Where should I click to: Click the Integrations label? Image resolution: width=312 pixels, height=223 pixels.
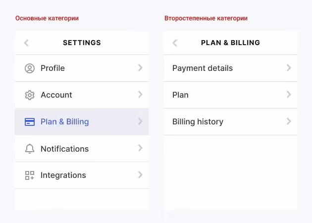[63, 175]
